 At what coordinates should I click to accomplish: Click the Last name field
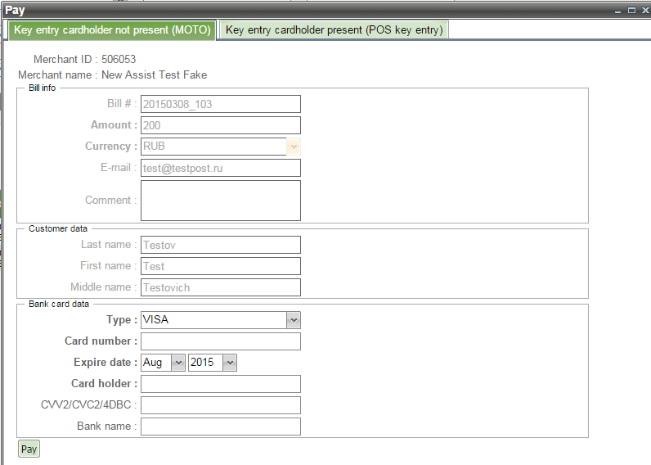pos(220,245)
